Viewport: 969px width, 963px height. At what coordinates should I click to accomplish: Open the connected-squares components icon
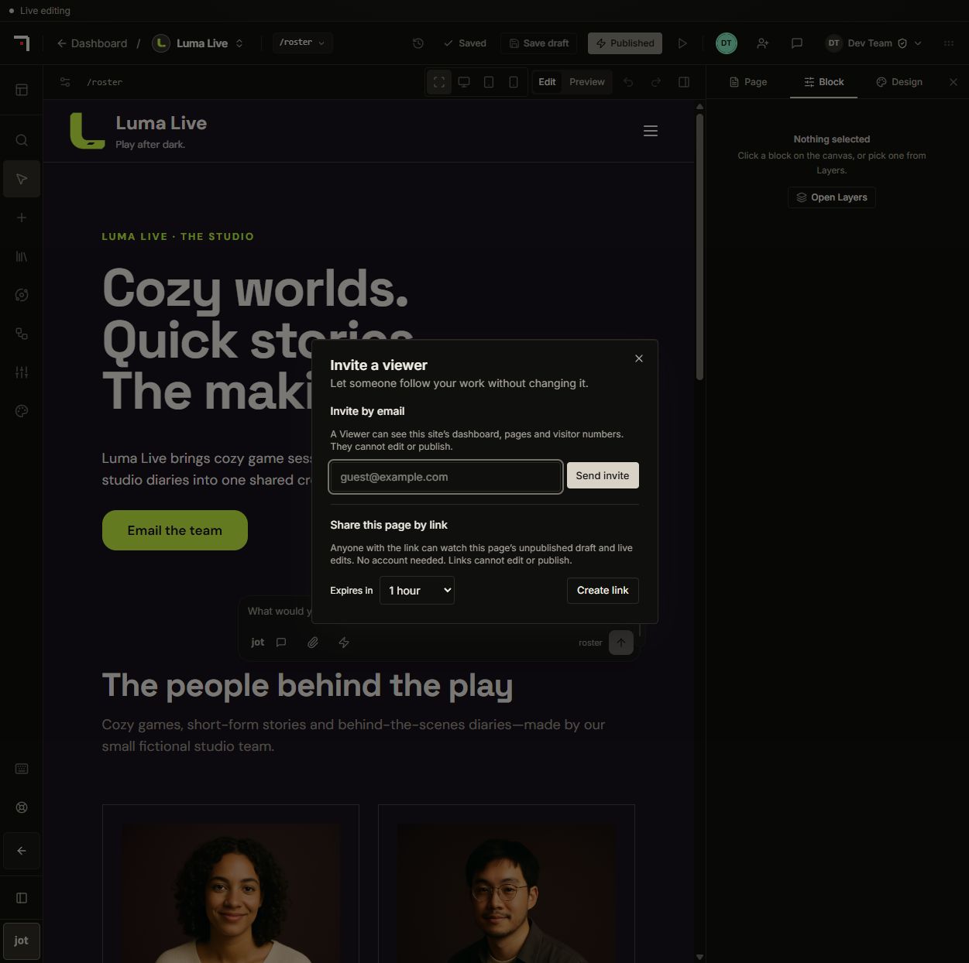click(22, 334)
